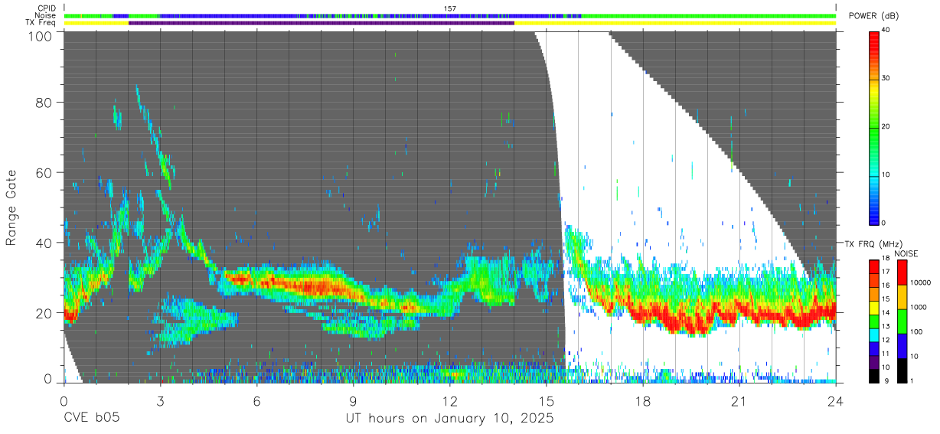Click the TX Freq row label at top left
The width and height of the screenshot is (940, 434).
coord(41,23)
